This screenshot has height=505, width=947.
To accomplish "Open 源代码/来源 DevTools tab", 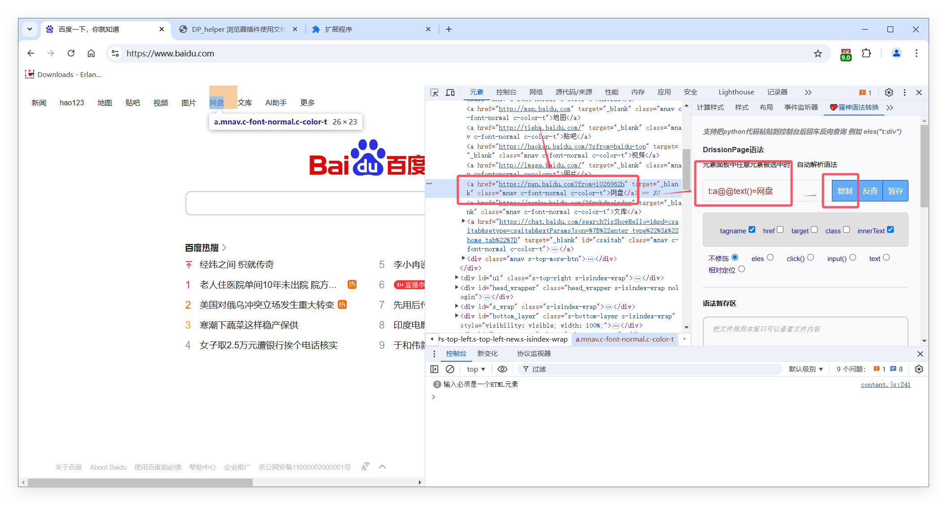I will (x=574, y=92).
